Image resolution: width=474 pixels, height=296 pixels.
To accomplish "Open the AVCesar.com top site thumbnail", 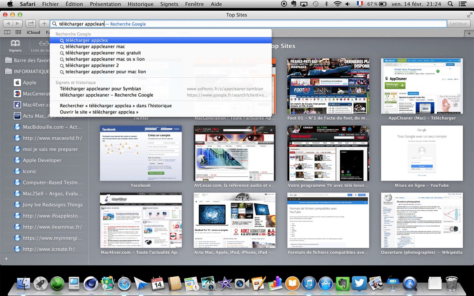I will (235, 153).
